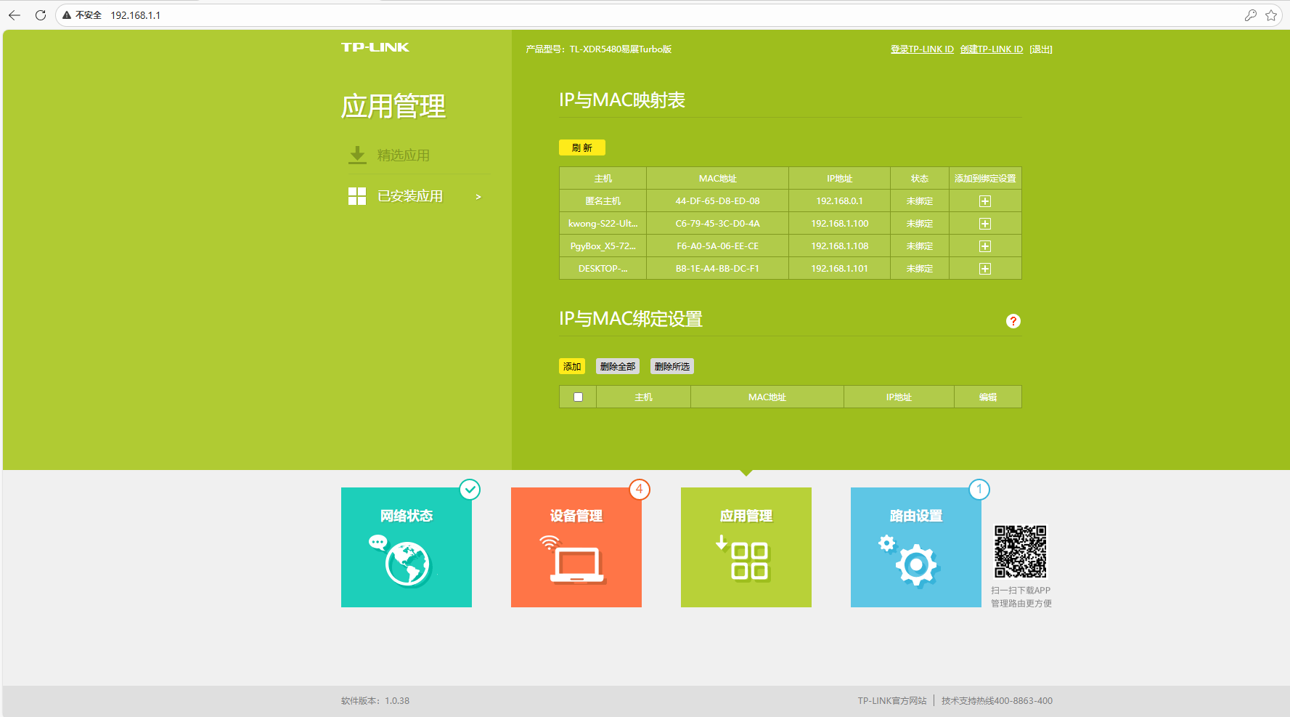Click the 添加 add button

572,367
